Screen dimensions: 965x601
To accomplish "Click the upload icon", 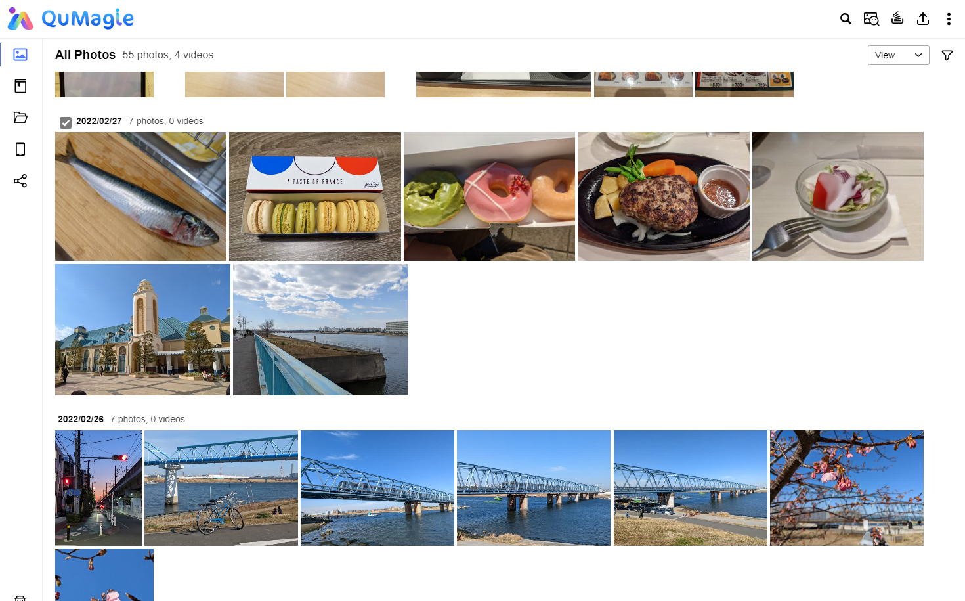I will click(x=923, y=18).
